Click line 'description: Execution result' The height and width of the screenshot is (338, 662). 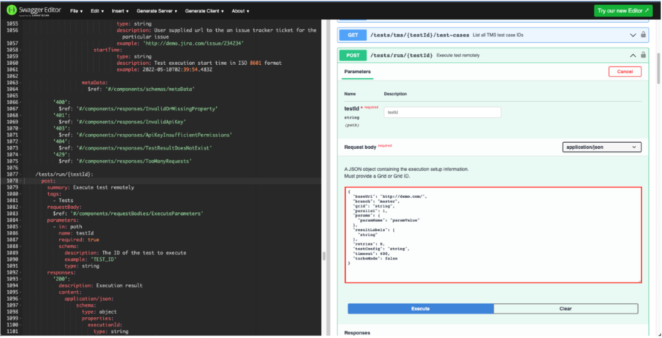click(x=101, y=286)
